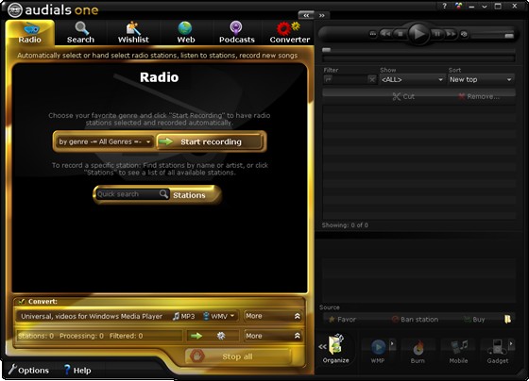
Task: Click the Podcasts microphone icon
Action: coord(236,28)
